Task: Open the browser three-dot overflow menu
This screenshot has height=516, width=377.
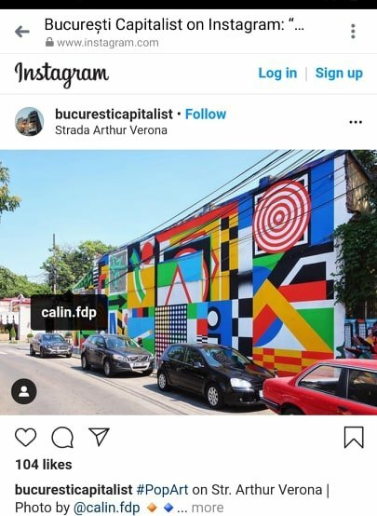Action: (x=353, y=32)
